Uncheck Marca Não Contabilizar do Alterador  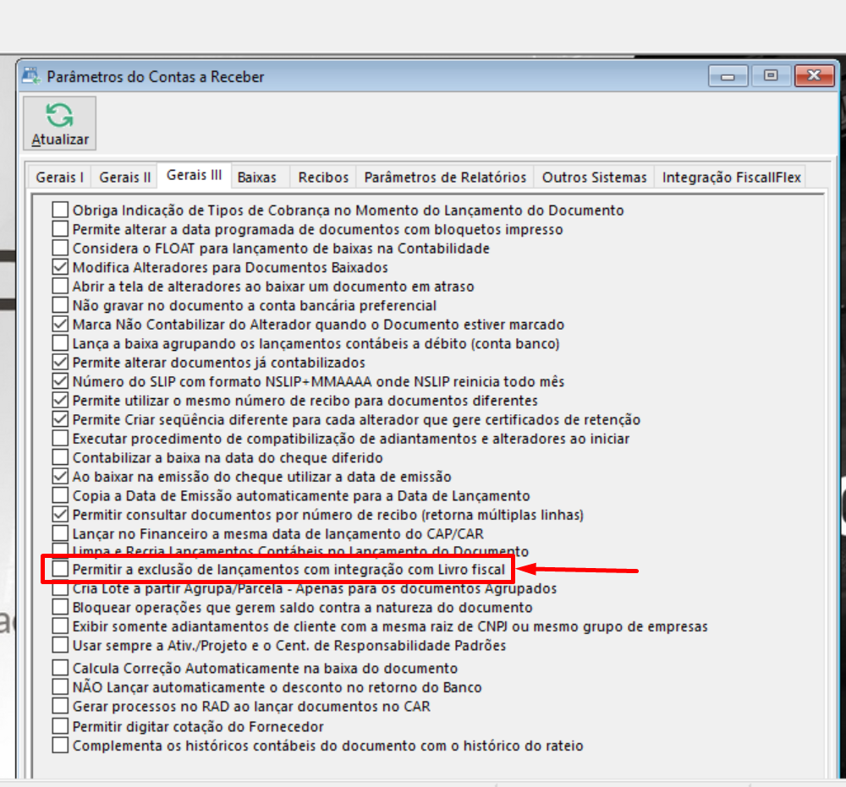(x=60, y=324)
